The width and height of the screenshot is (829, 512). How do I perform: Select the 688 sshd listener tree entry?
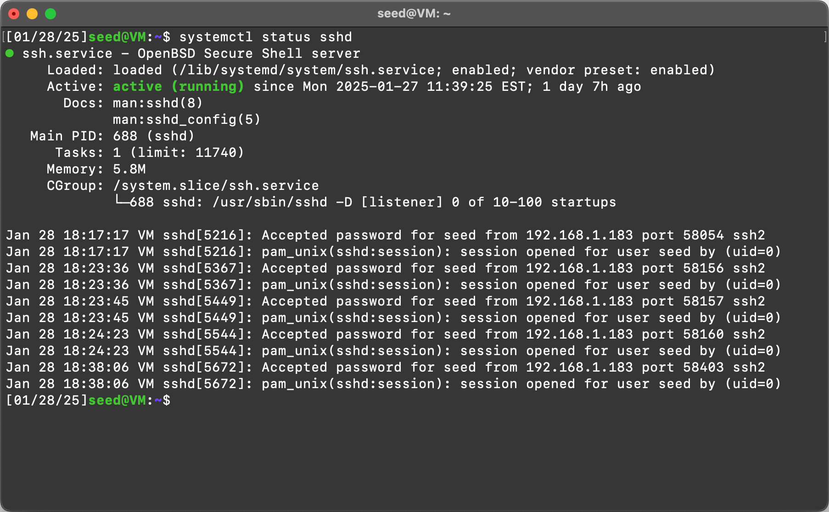364,202
